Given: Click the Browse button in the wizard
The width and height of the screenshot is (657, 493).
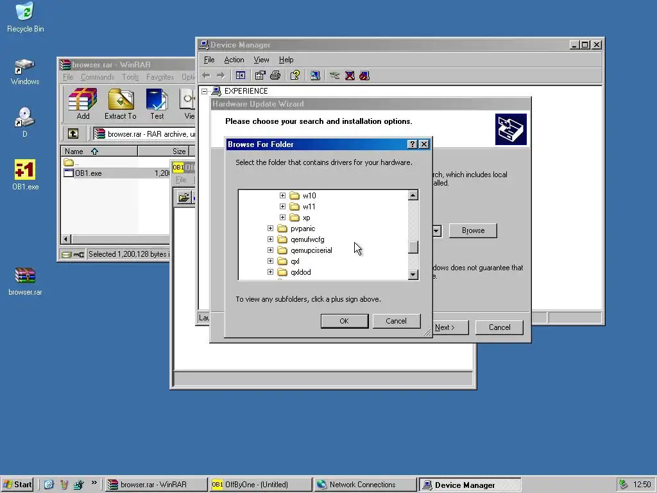Looking at the screenshot, I should coord(473,230).
